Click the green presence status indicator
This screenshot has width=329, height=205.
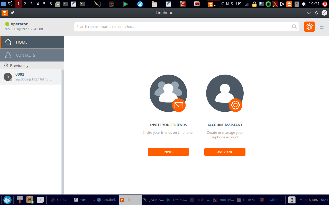(7, 24)
